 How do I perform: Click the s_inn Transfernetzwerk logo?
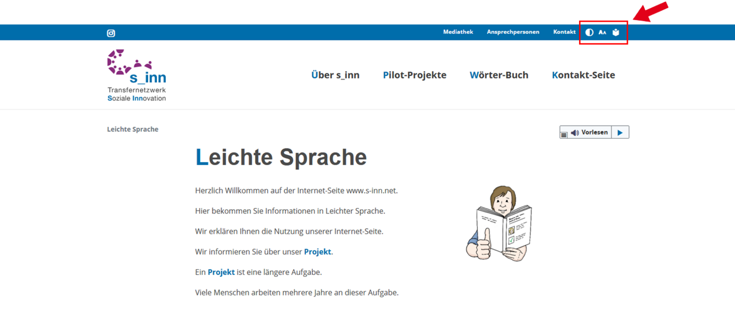point(137,76)
